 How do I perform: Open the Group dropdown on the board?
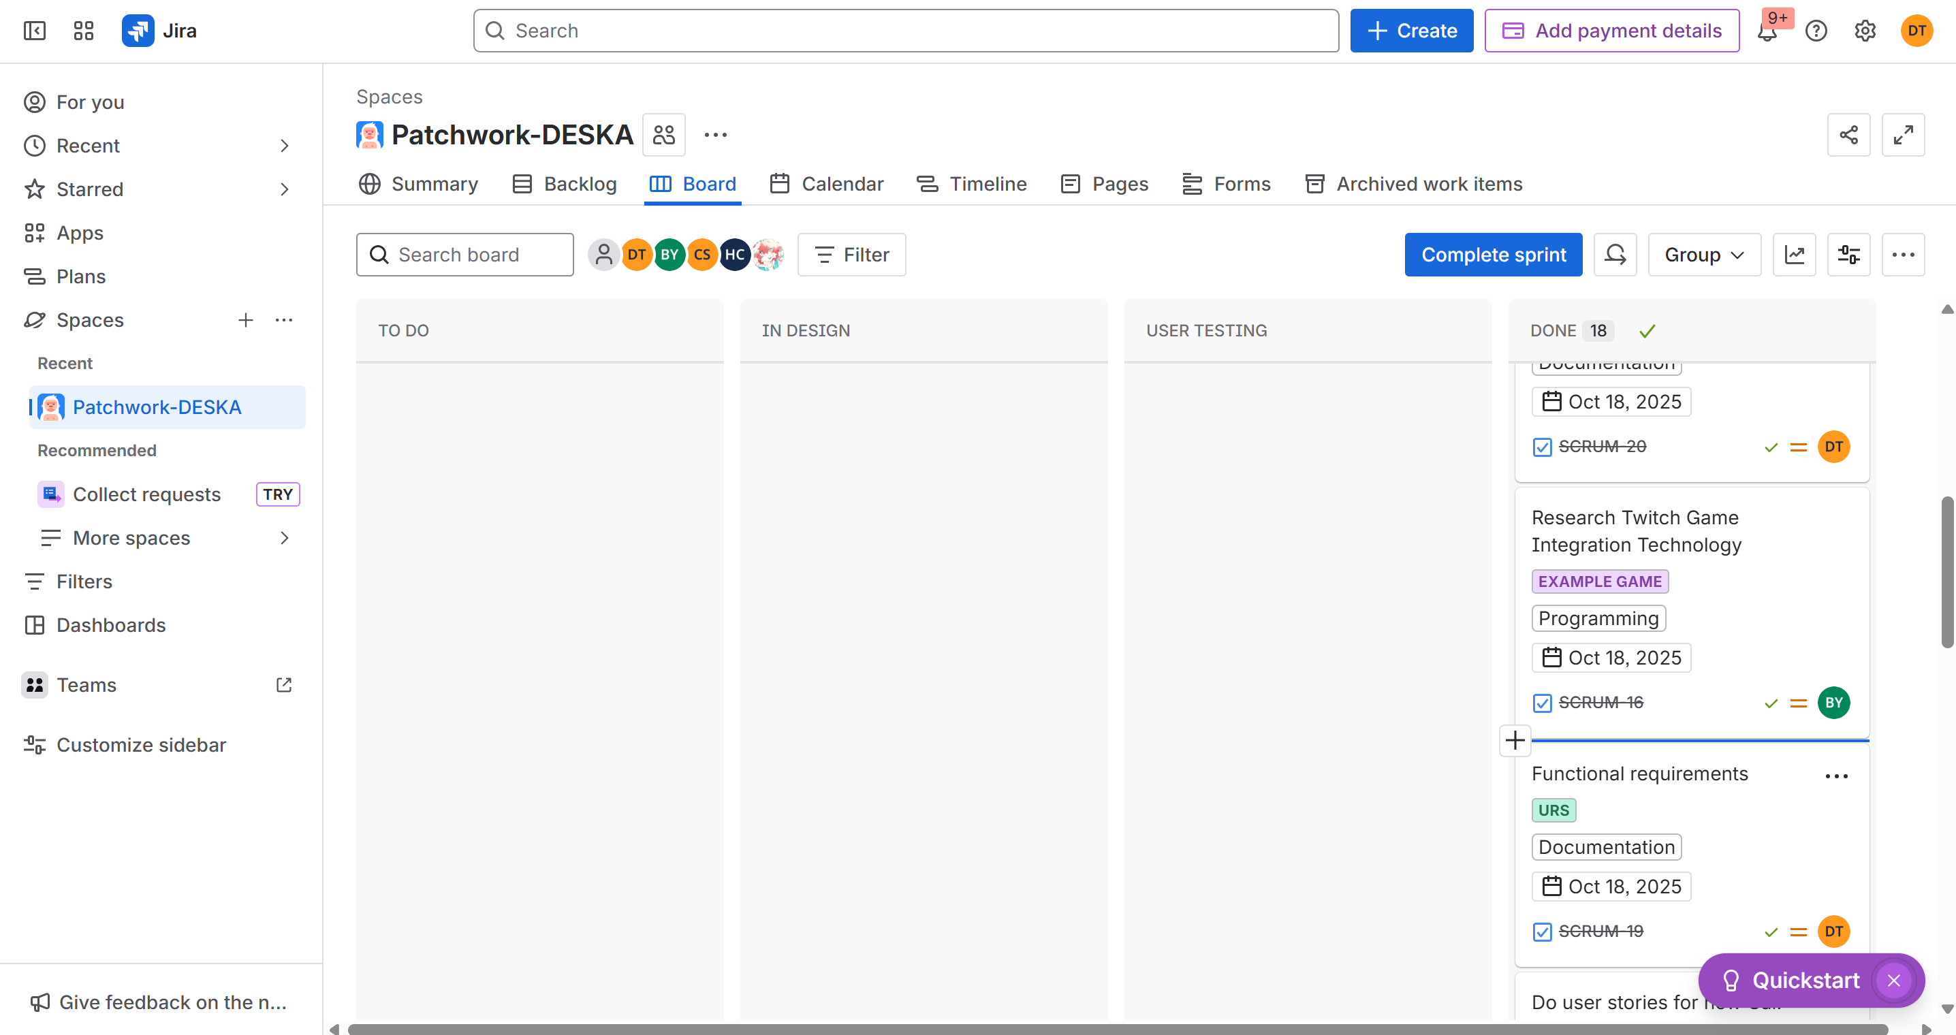pyautogui.click(x=1703, y=255)
